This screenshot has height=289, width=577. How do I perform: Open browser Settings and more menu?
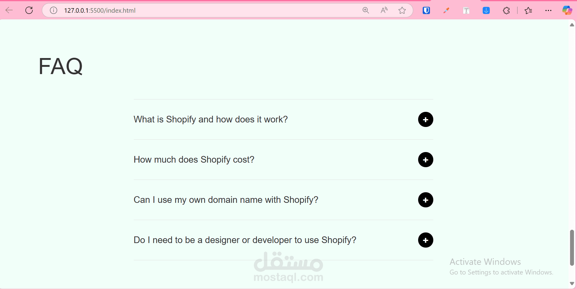pos(548,11)
